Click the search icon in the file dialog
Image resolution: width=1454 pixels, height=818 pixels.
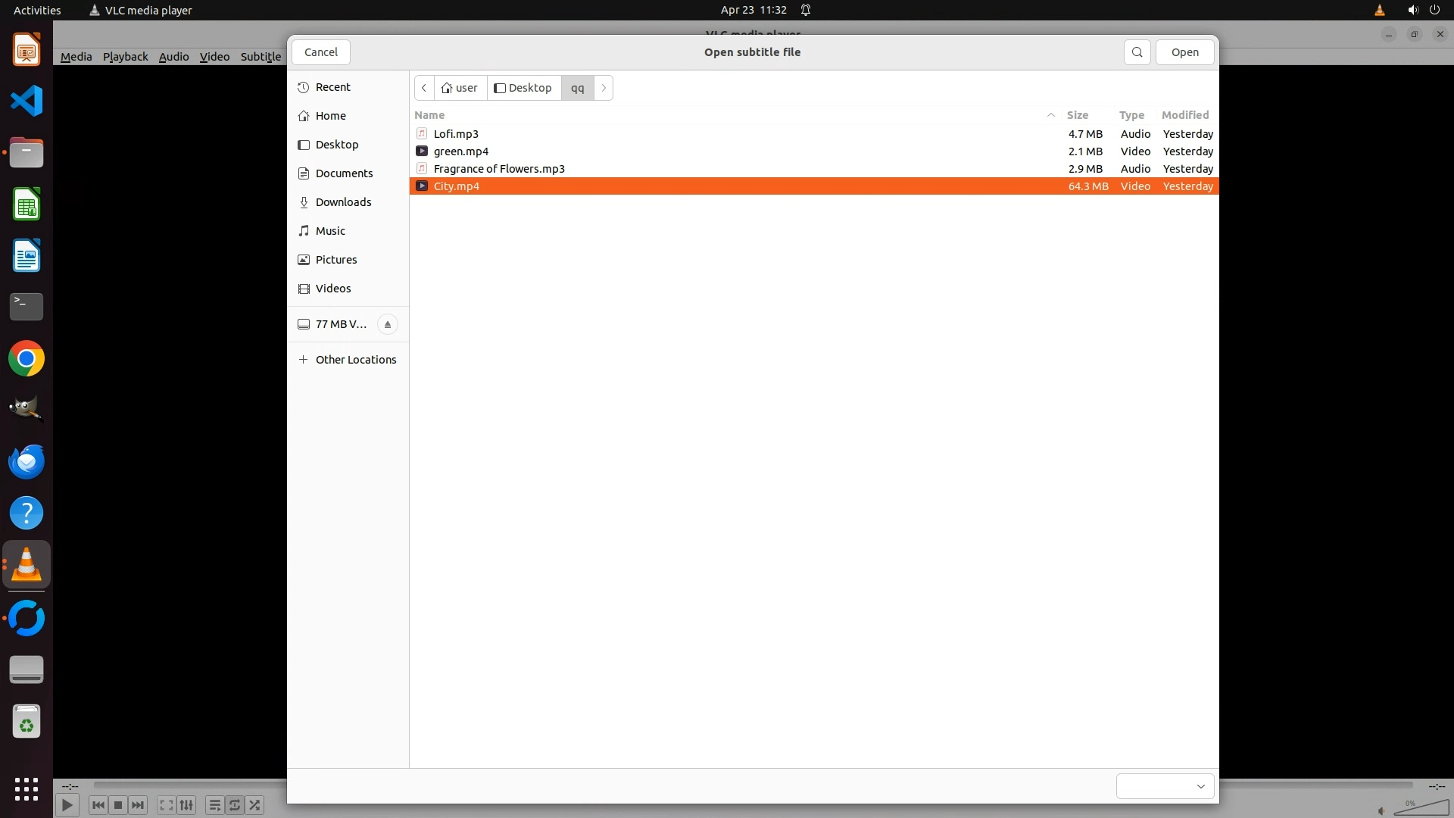(x=1137, y=52)
